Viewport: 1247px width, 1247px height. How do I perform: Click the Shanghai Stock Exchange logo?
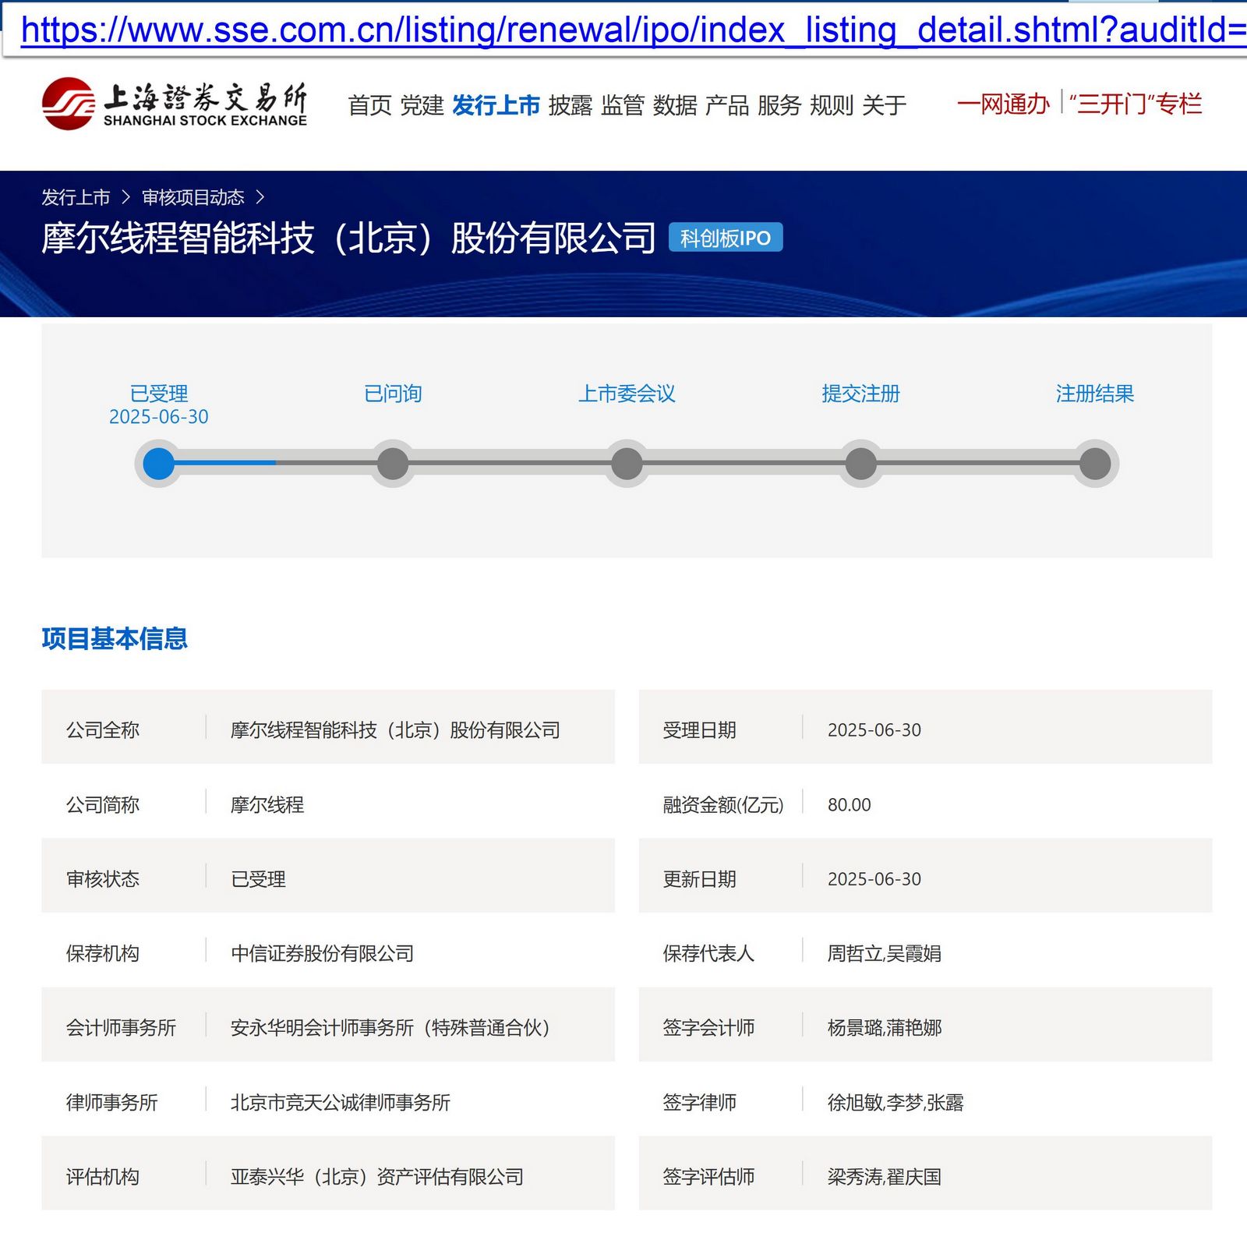pyautogui.click(x=175, y=104)
